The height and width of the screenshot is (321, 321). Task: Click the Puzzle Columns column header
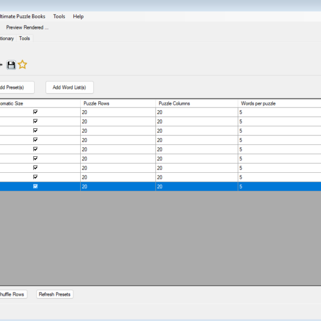point(196,103)
